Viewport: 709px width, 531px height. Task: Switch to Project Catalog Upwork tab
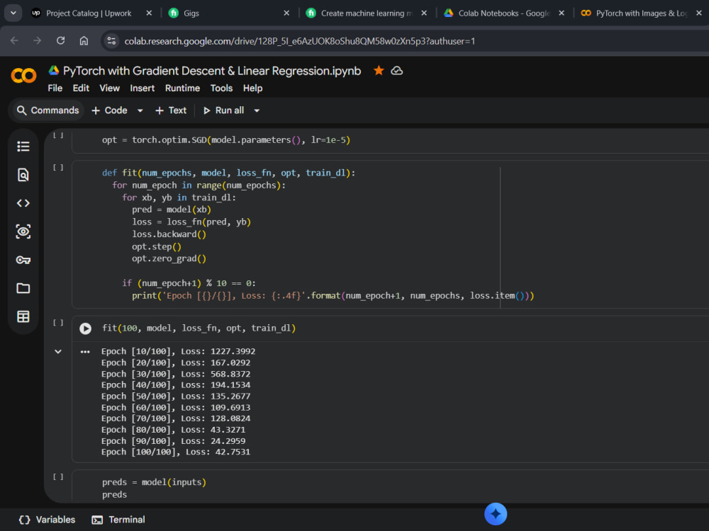coord(89,13)
